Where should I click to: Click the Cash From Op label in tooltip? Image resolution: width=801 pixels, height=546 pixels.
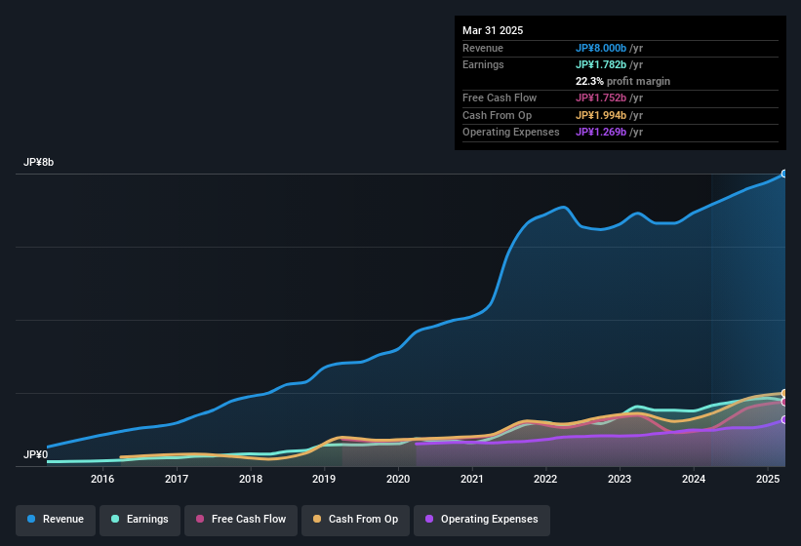click(497, 115)
